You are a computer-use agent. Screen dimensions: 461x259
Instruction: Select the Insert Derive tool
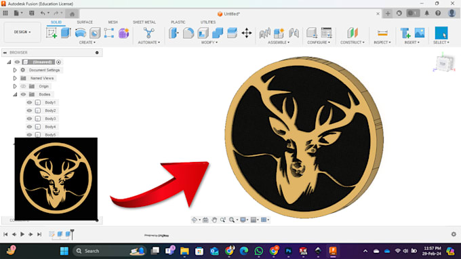[405, 33]
